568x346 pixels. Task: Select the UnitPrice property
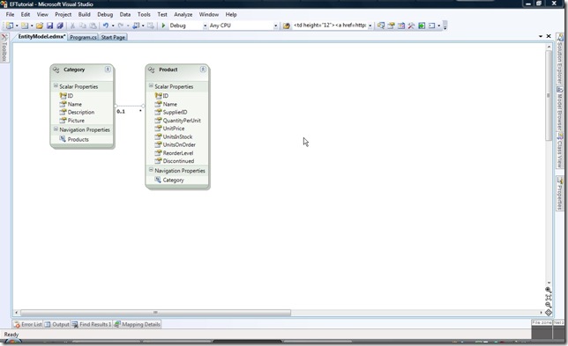[174, 129]
